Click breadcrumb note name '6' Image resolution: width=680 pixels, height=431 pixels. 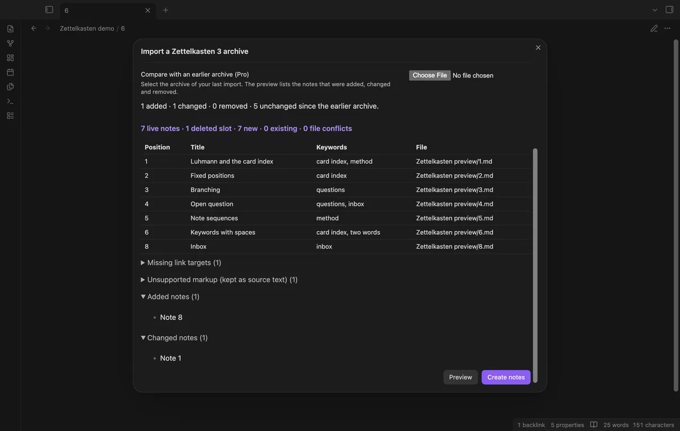123,28
